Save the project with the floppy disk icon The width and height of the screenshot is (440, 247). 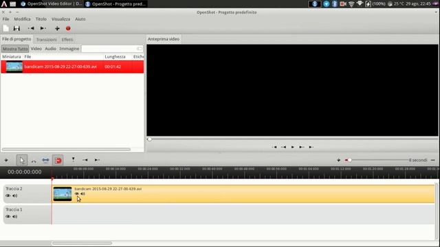16,28
